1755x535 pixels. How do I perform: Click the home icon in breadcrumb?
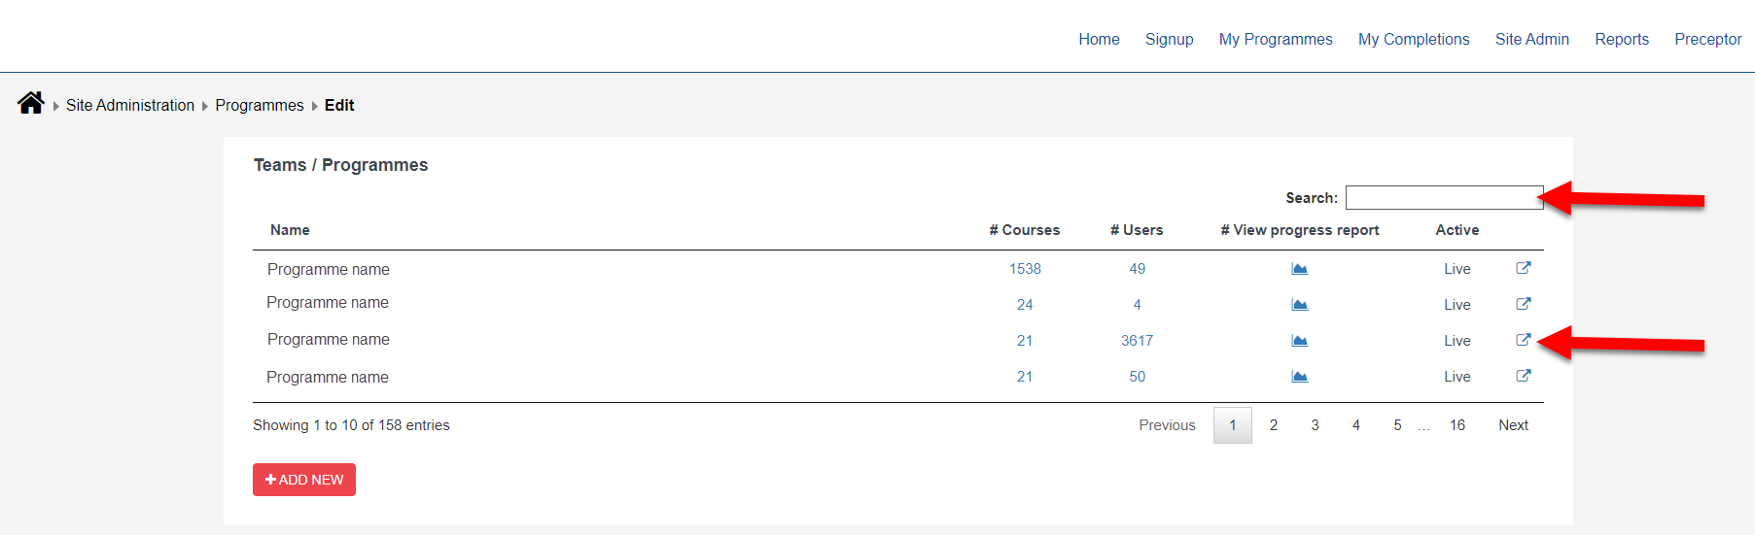(x=31, y=103)
